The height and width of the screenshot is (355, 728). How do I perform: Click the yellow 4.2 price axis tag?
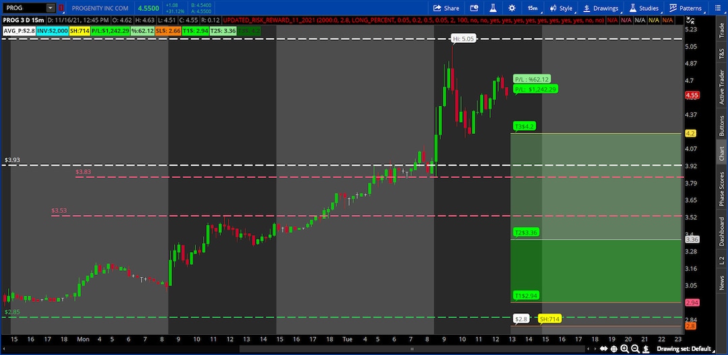click(690, 133)
